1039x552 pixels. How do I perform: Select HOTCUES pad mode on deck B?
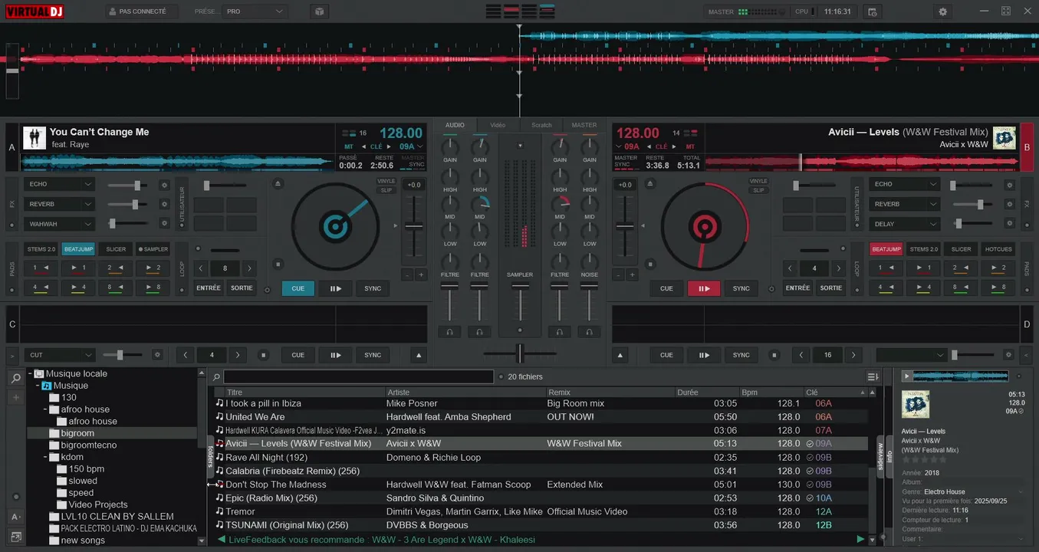(x=998, y=249)
